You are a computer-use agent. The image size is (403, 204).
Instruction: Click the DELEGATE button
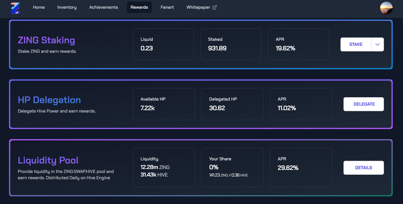pos(364,104)
